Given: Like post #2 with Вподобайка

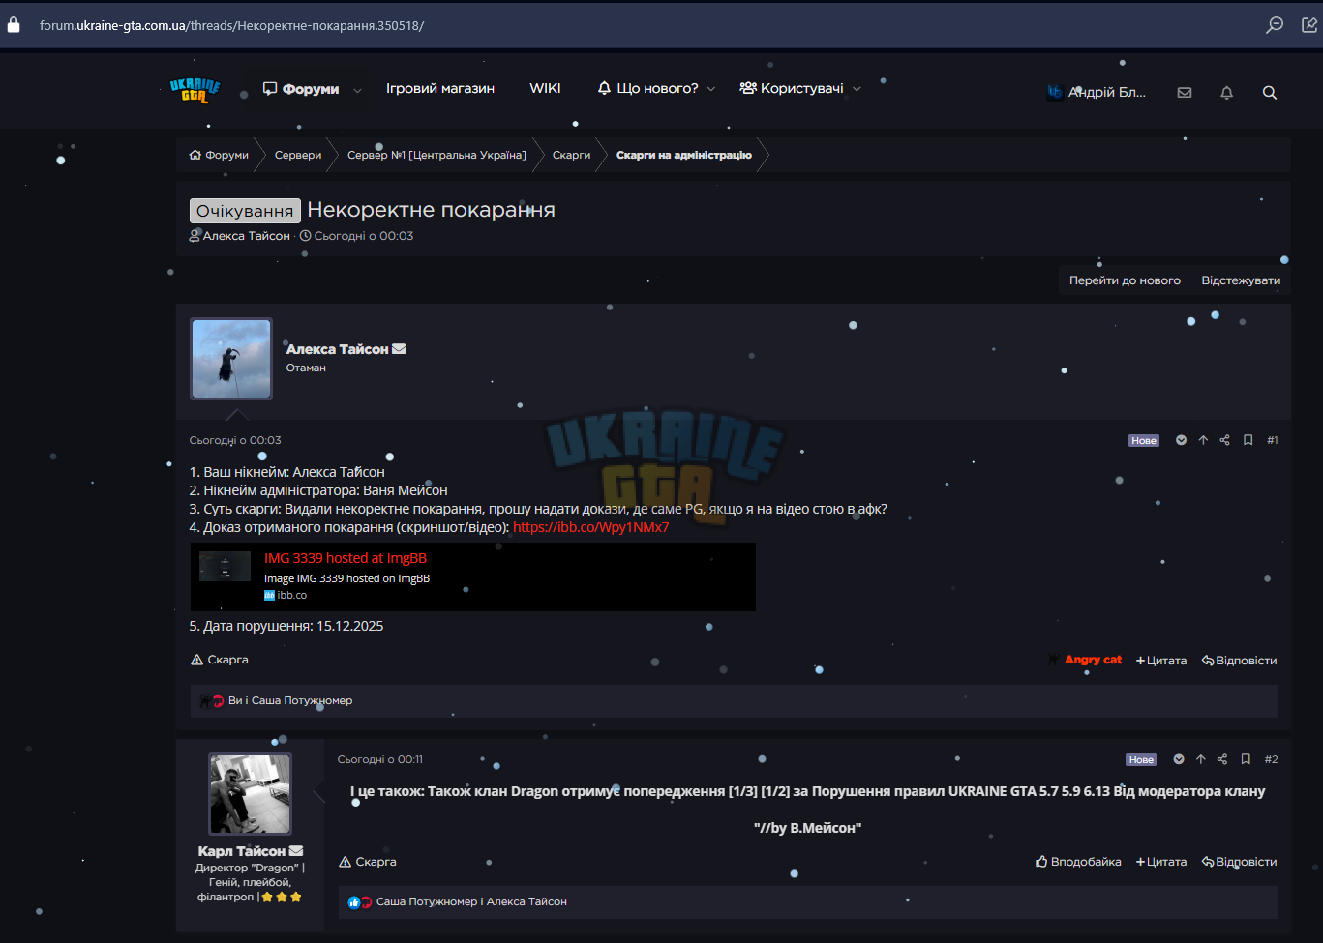Looking at the screenshot, I should [x=1078, y=862].
